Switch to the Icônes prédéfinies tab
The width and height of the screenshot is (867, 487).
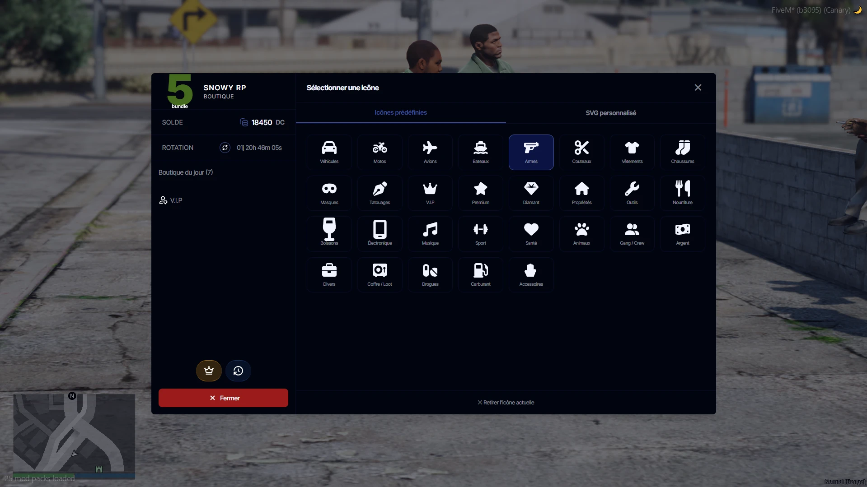401,113
